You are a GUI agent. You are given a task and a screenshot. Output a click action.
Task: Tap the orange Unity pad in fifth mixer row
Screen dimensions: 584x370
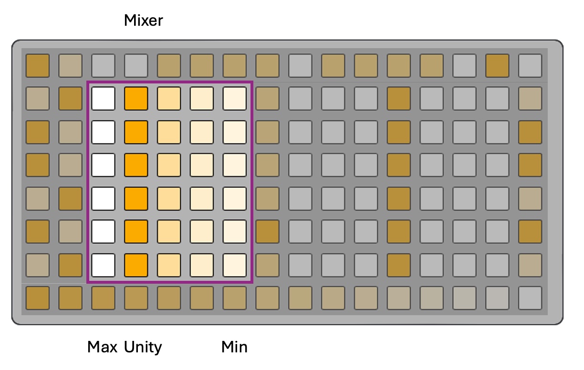[x=136, y=232]
